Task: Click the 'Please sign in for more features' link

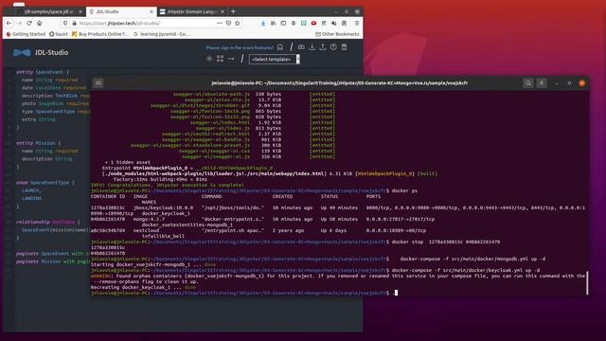Action: [240, 47]
